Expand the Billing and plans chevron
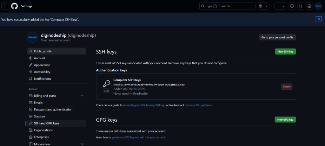This screenshot has height=146, width=325. click(x=82, y=96)
